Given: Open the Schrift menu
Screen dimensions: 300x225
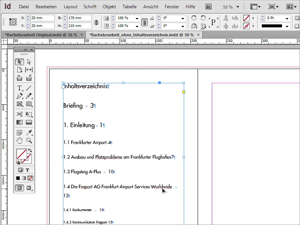Looking at the screenshot, I should 90,7.
